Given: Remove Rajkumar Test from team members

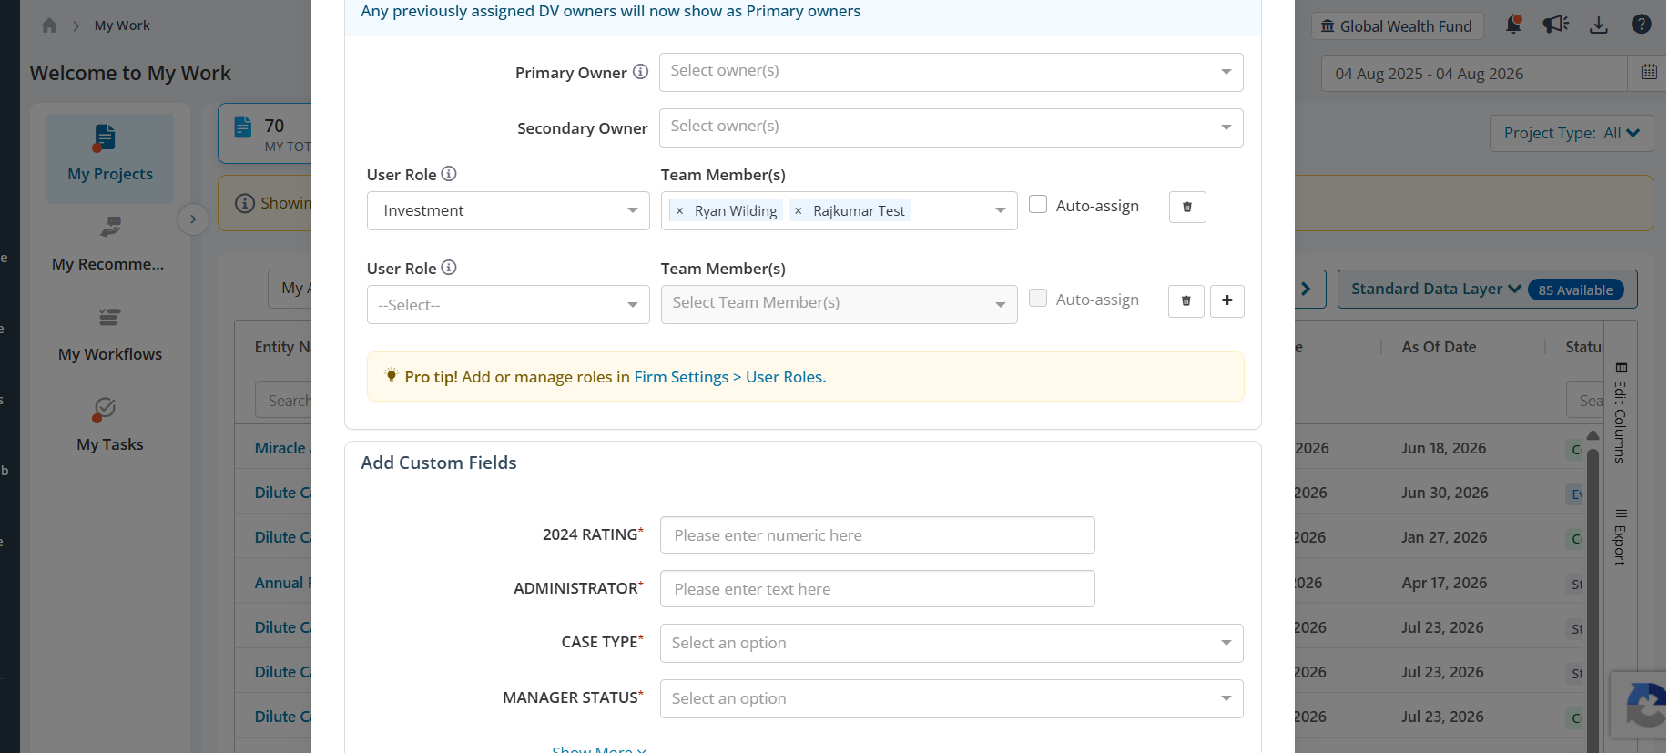Looking at the screenshot, I should [x=799, y=211].
